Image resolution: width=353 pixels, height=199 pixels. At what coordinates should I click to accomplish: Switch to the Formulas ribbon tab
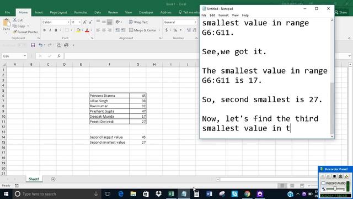81,12
